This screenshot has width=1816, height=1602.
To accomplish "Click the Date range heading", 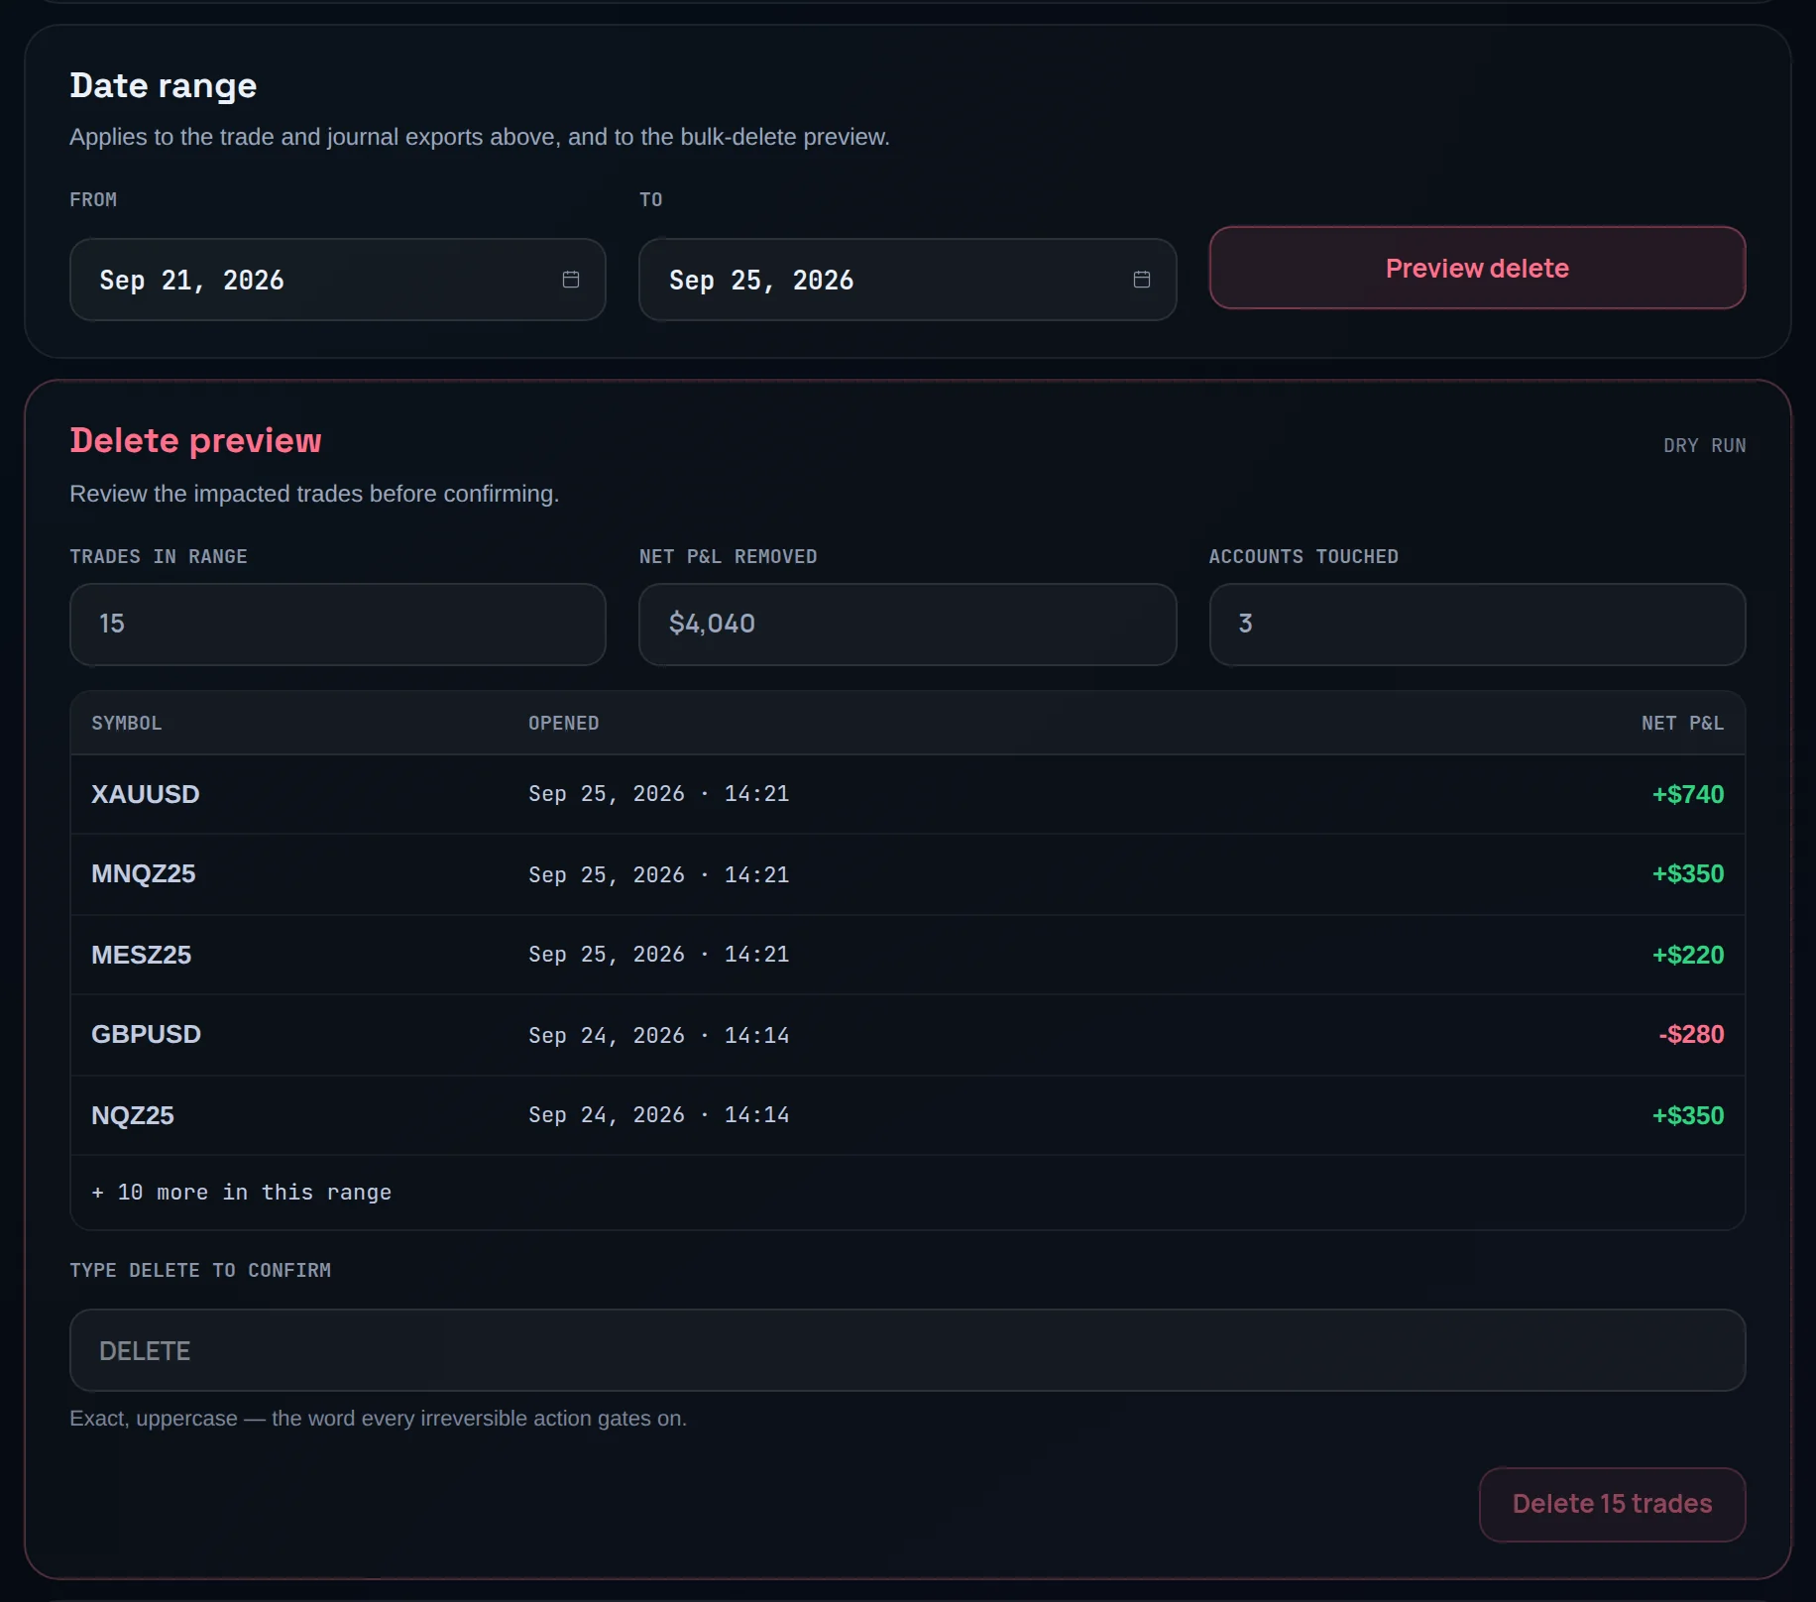I will [x=164, y=86].
